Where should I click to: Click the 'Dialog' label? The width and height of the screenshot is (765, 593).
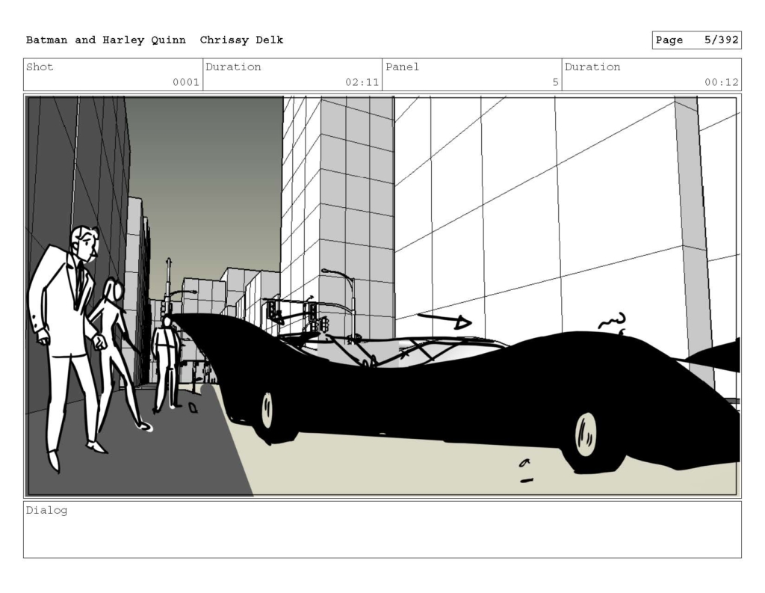[x=46, y=511]
